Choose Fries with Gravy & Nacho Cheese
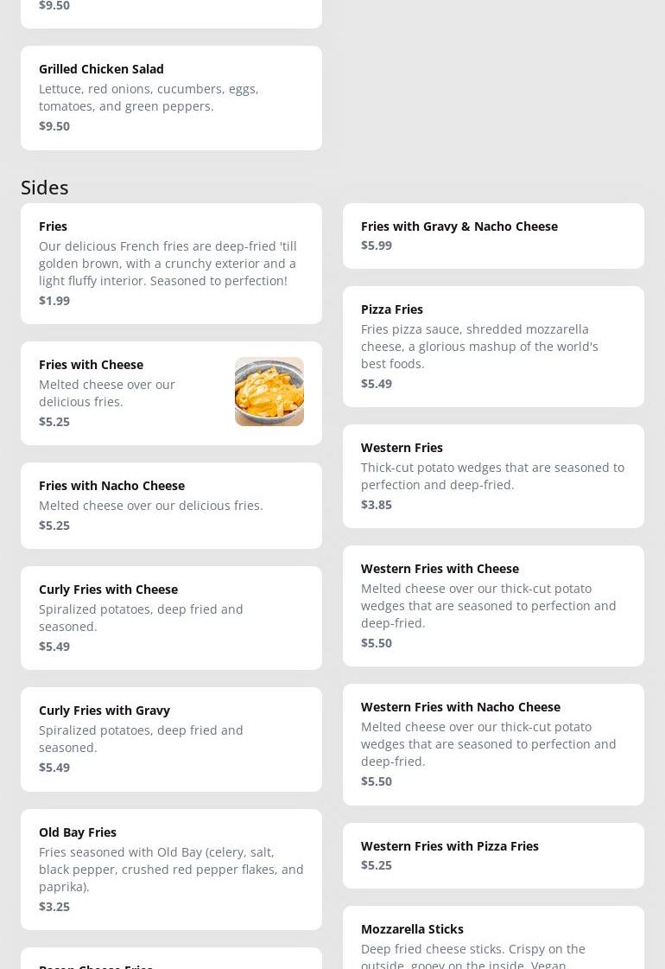Viewport: 665px width, 969px height. [x=493, y=236]
